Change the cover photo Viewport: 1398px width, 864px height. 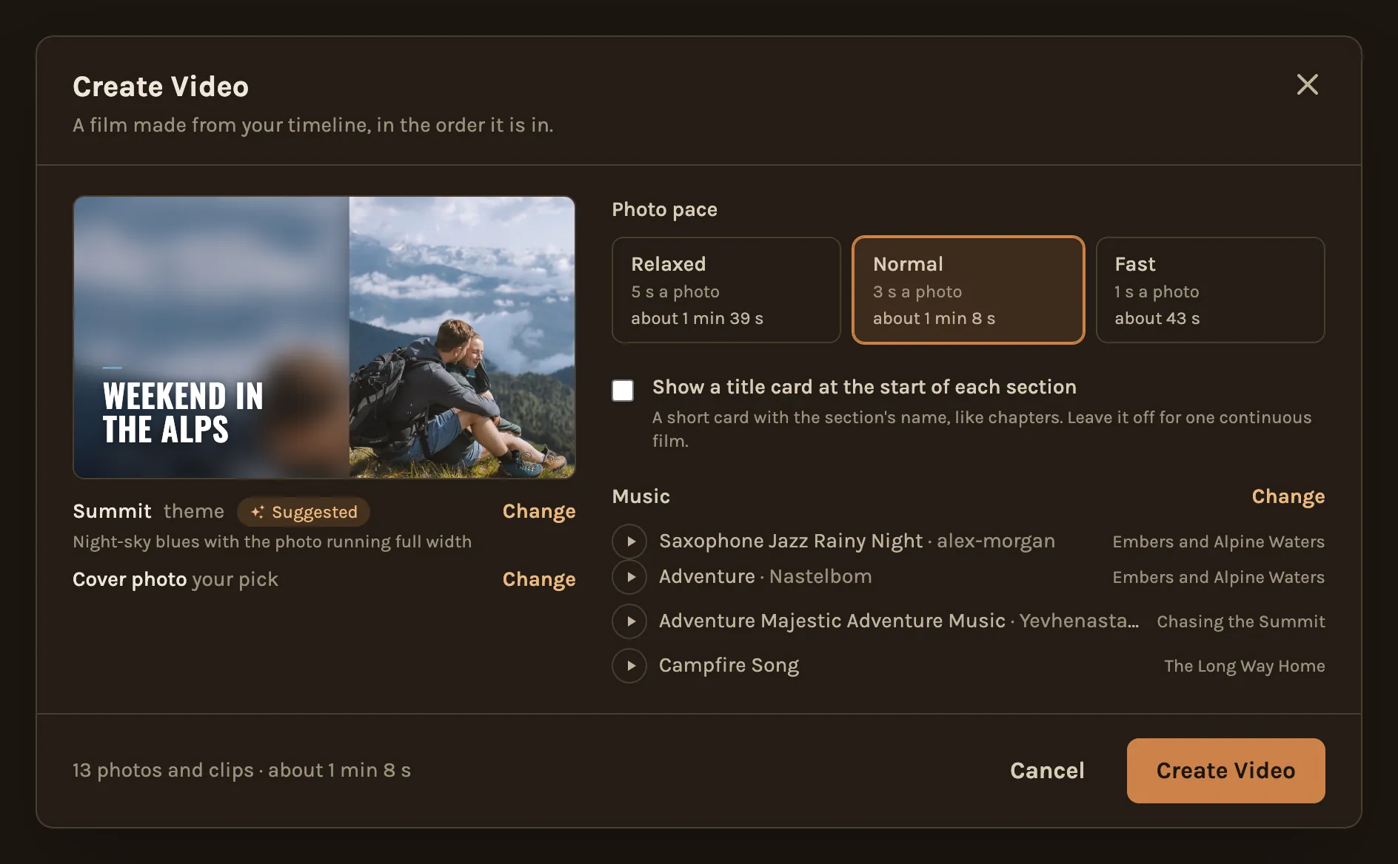click(x=539, y=579)
